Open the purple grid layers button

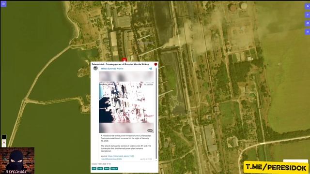(308, 23)
